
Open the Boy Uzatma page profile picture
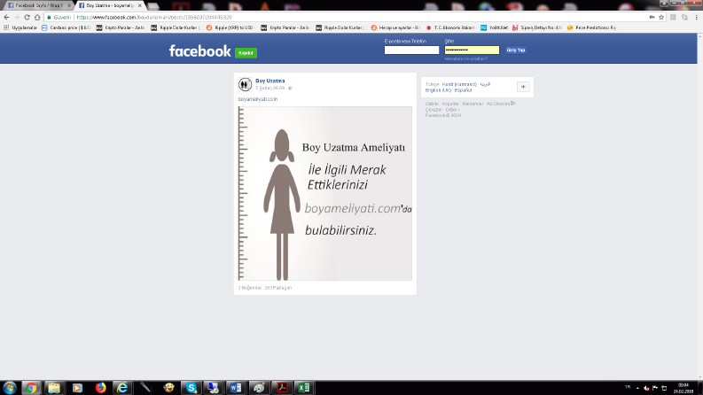coord(245,84)
